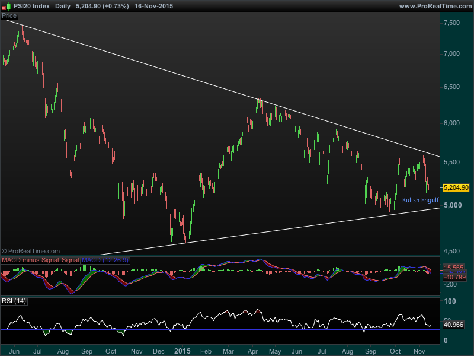
Task: Open the MACD (12 26 9) indicator settings
Action: pos(105,260)
